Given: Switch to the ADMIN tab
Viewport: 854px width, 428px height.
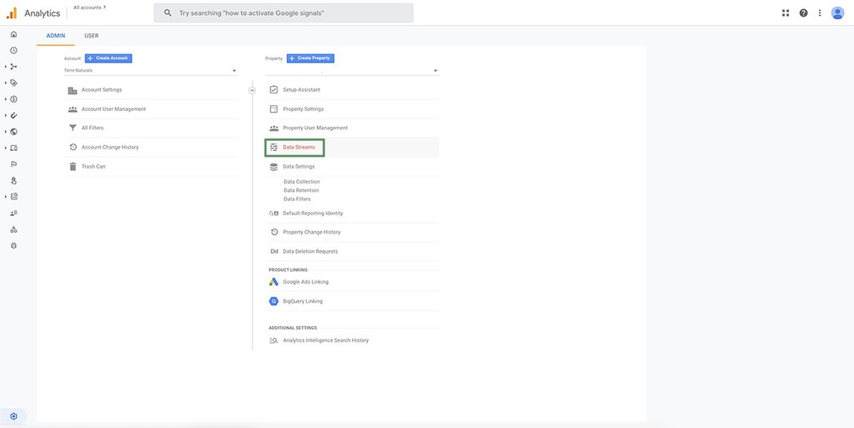Looking at the screenshot, I should (56, 36).
